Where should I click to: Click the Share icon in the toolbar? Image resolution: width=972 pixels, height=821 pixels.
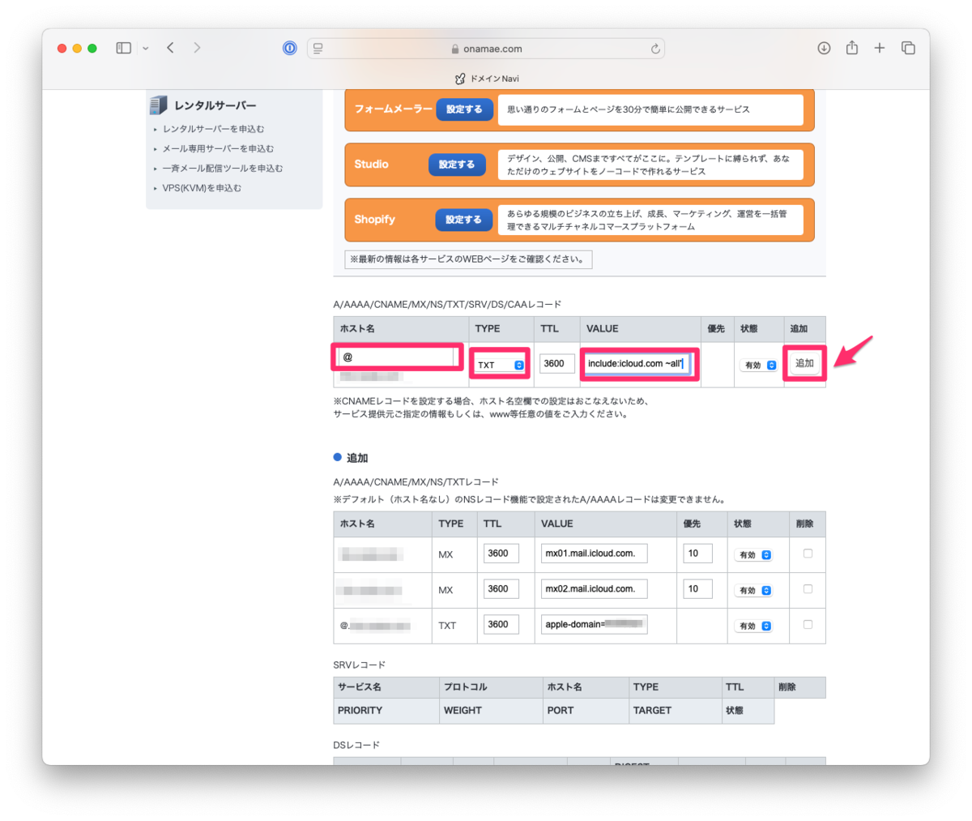pos(852,48)
